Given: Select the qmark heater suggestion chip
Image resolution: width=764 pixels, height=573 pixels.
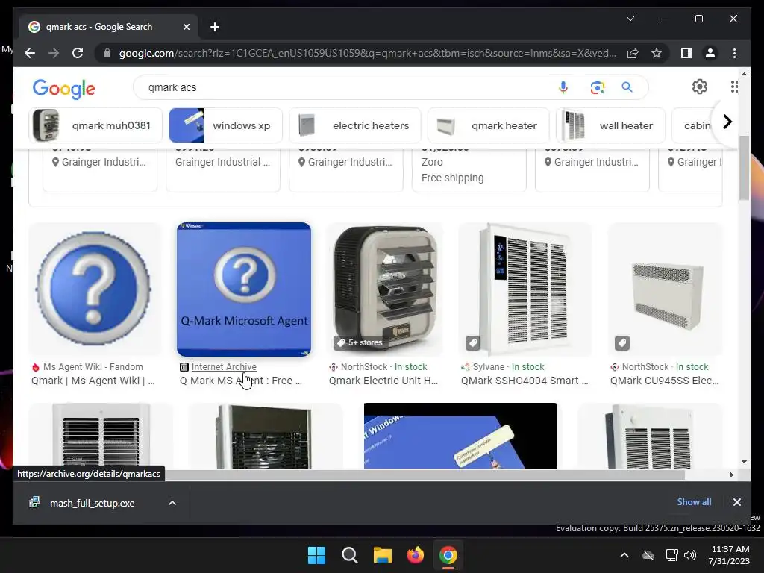Looking at the screenshot, I should point(489,125).
